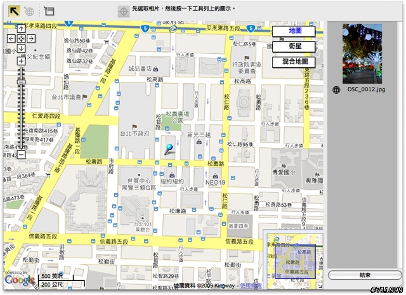
Task: Click the 松高路 road label near 誠品書店
Action: pyautogui.click(x=155, y=79)
